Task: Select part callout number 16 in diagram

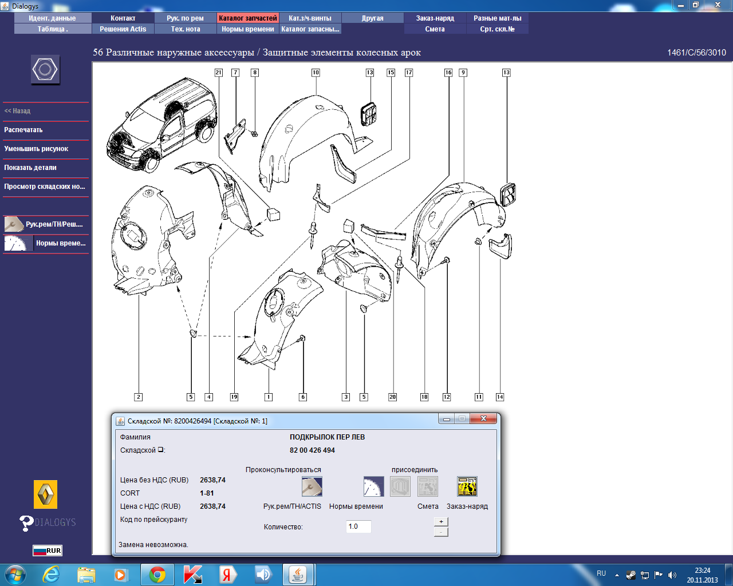Action: (x=448, y=73)
